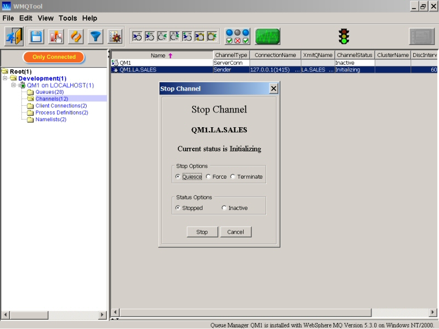Click the blue dots status checkmarks icon
The image size is (439, 329).
238,36
